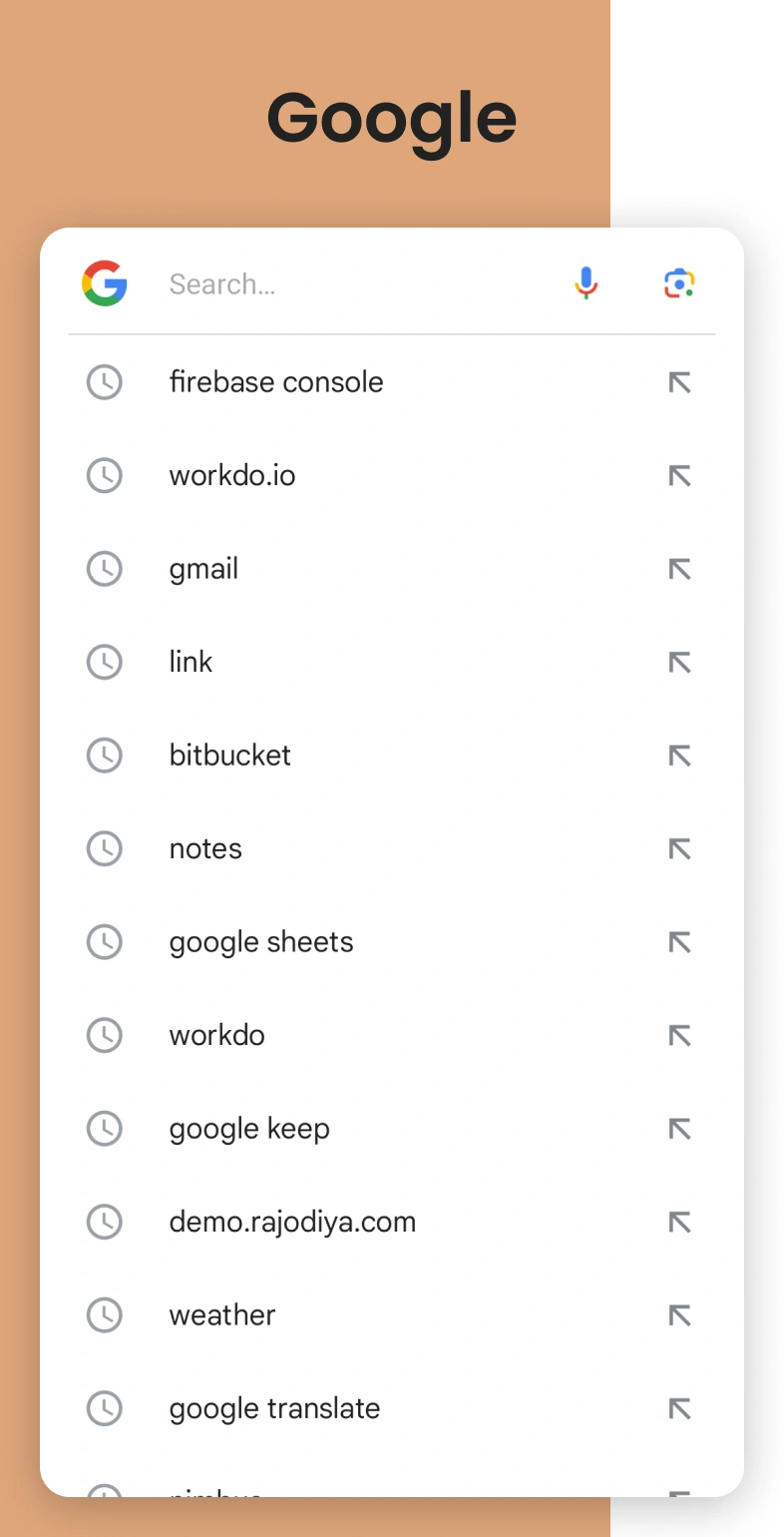784x1537 pixels.
Task: Tap the microphone voice search icon
Action: click(587, 283)
